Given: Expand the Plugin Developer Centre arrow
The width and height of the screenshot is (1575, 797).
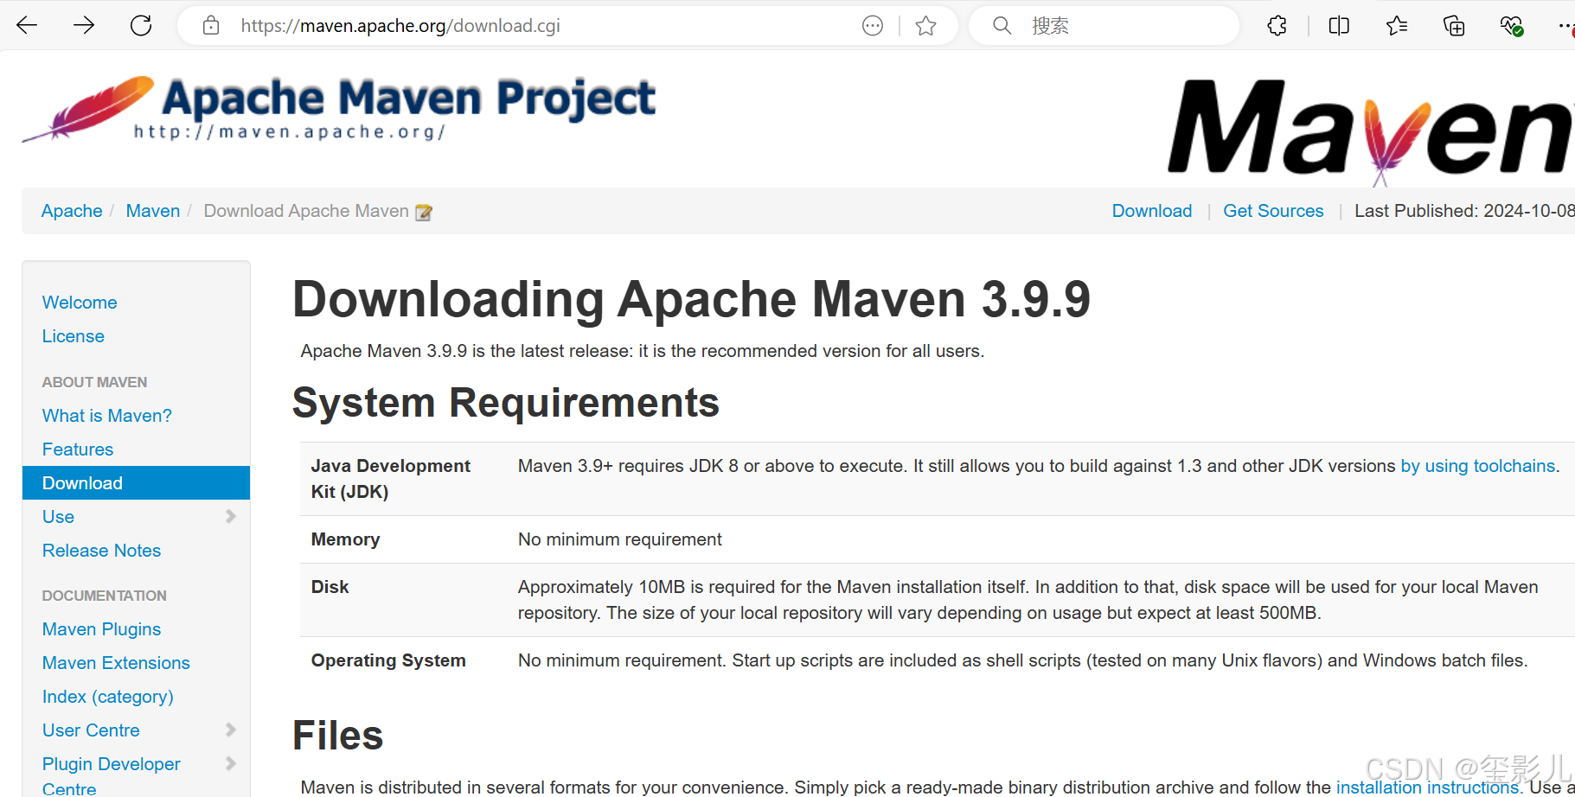Looking at the screenshot, I should [x=231, y=763].
